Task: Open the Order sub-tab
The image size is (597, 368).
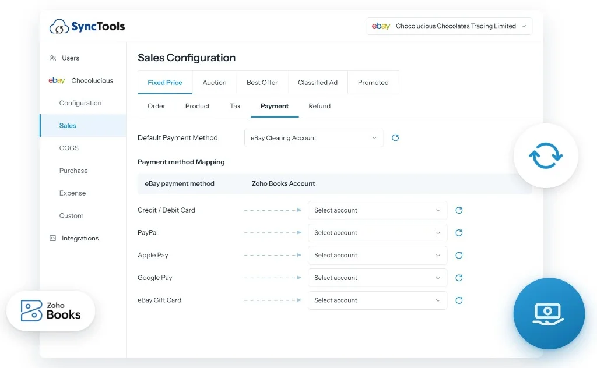Action: [x=156, y=106]
